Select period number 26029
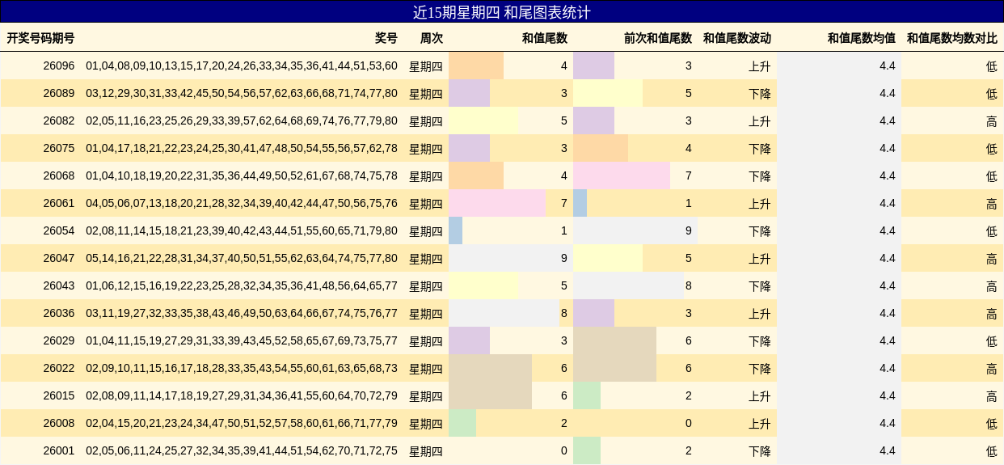The width and height of the screenshot is (1004, 465). pos(59,340)
